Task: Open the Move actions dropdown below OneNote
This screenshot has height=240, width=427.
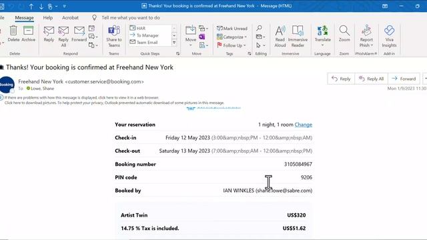Action: [203, 45]
